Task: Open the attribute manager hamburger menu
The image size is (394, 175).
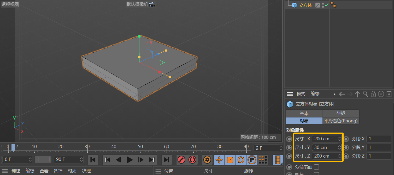Action: 290,94
